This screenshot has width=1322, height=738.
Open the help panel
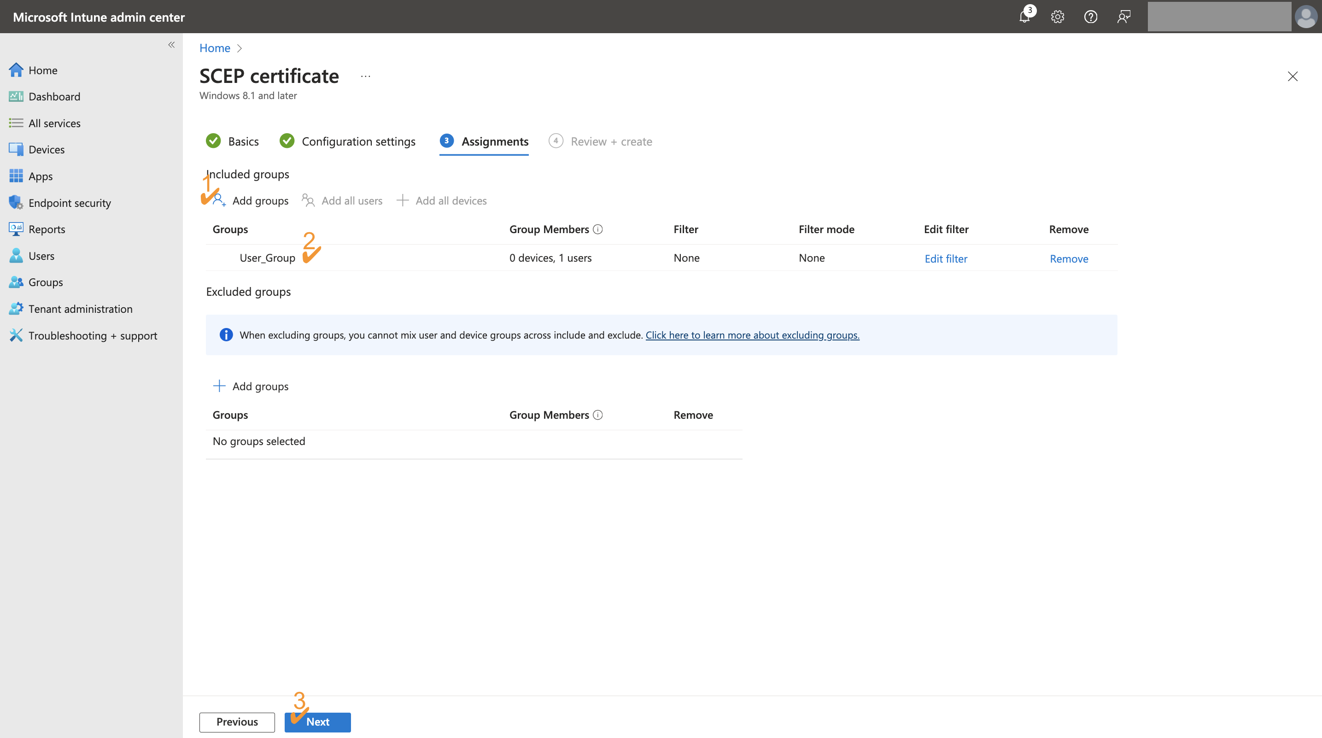pos(1091,17)
